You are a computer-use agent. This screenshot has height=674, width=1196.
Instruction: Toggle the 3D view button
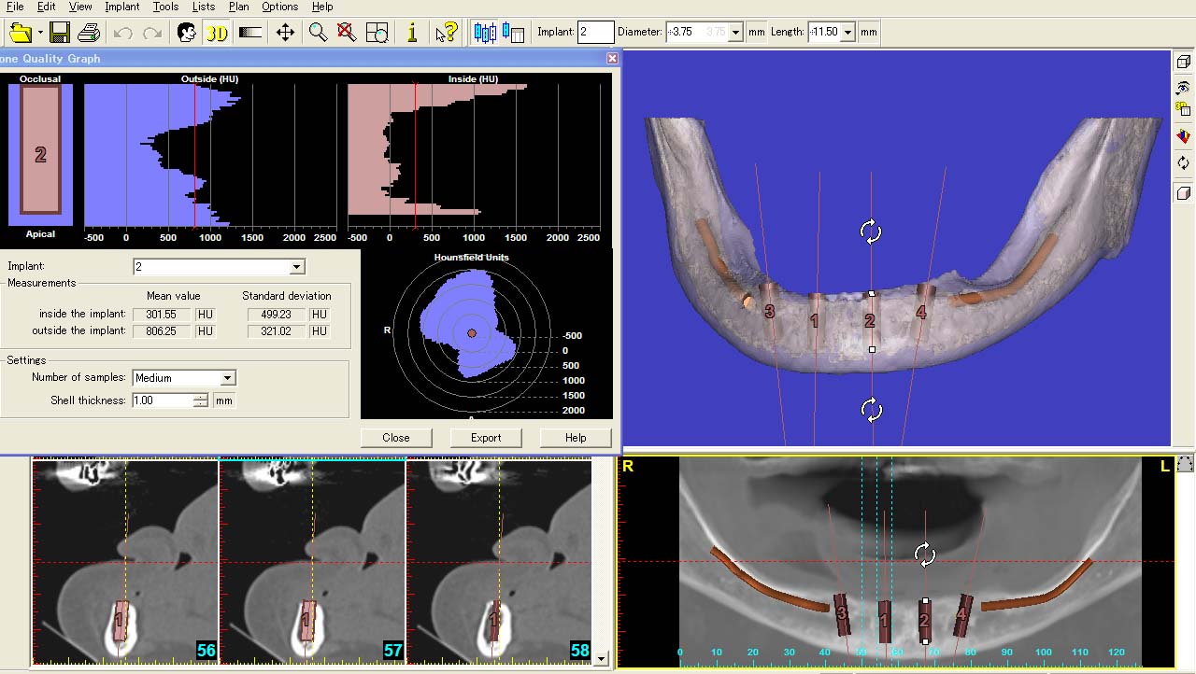217,33
